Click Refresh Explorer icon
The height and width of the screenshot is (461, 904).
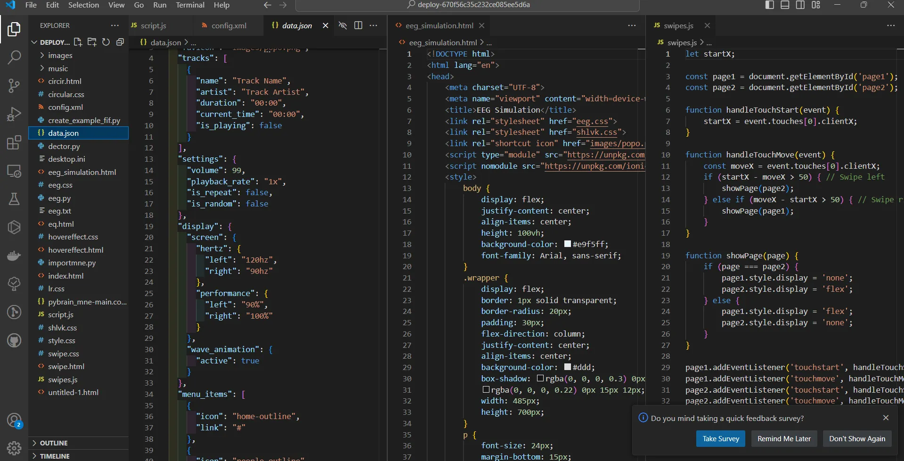click(x=106, y=42)
